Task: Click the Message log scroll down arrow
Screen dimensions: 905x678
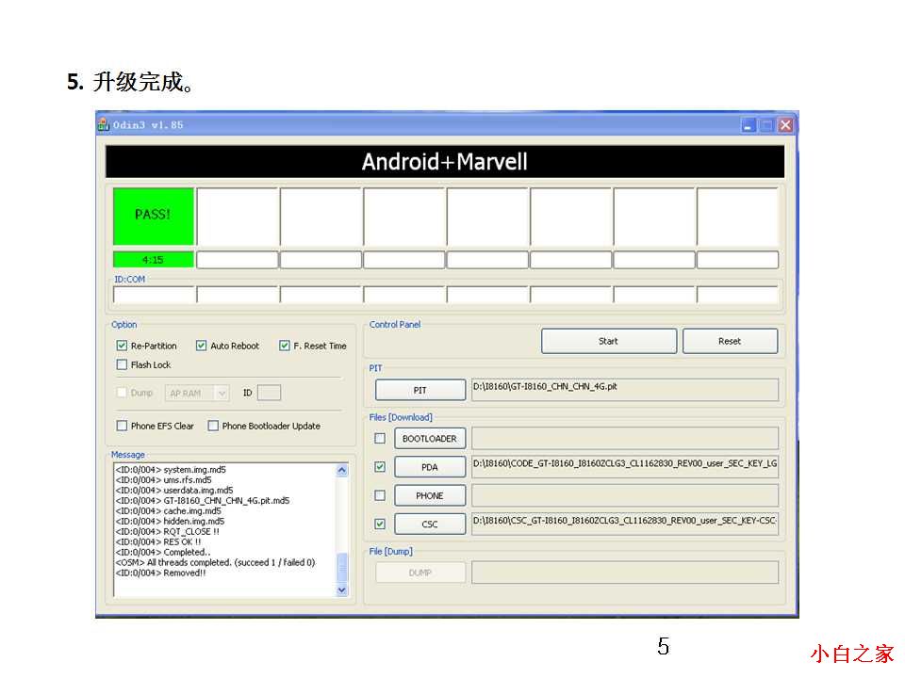Action: click(x=341, y=589)
